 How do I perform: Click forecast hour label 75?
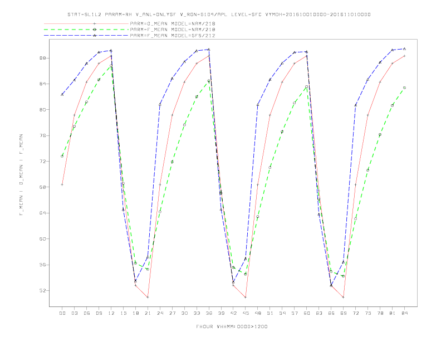point(368,313)
